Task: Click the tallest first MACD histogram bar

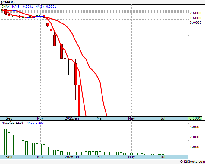Action: (x=2, y=140)
